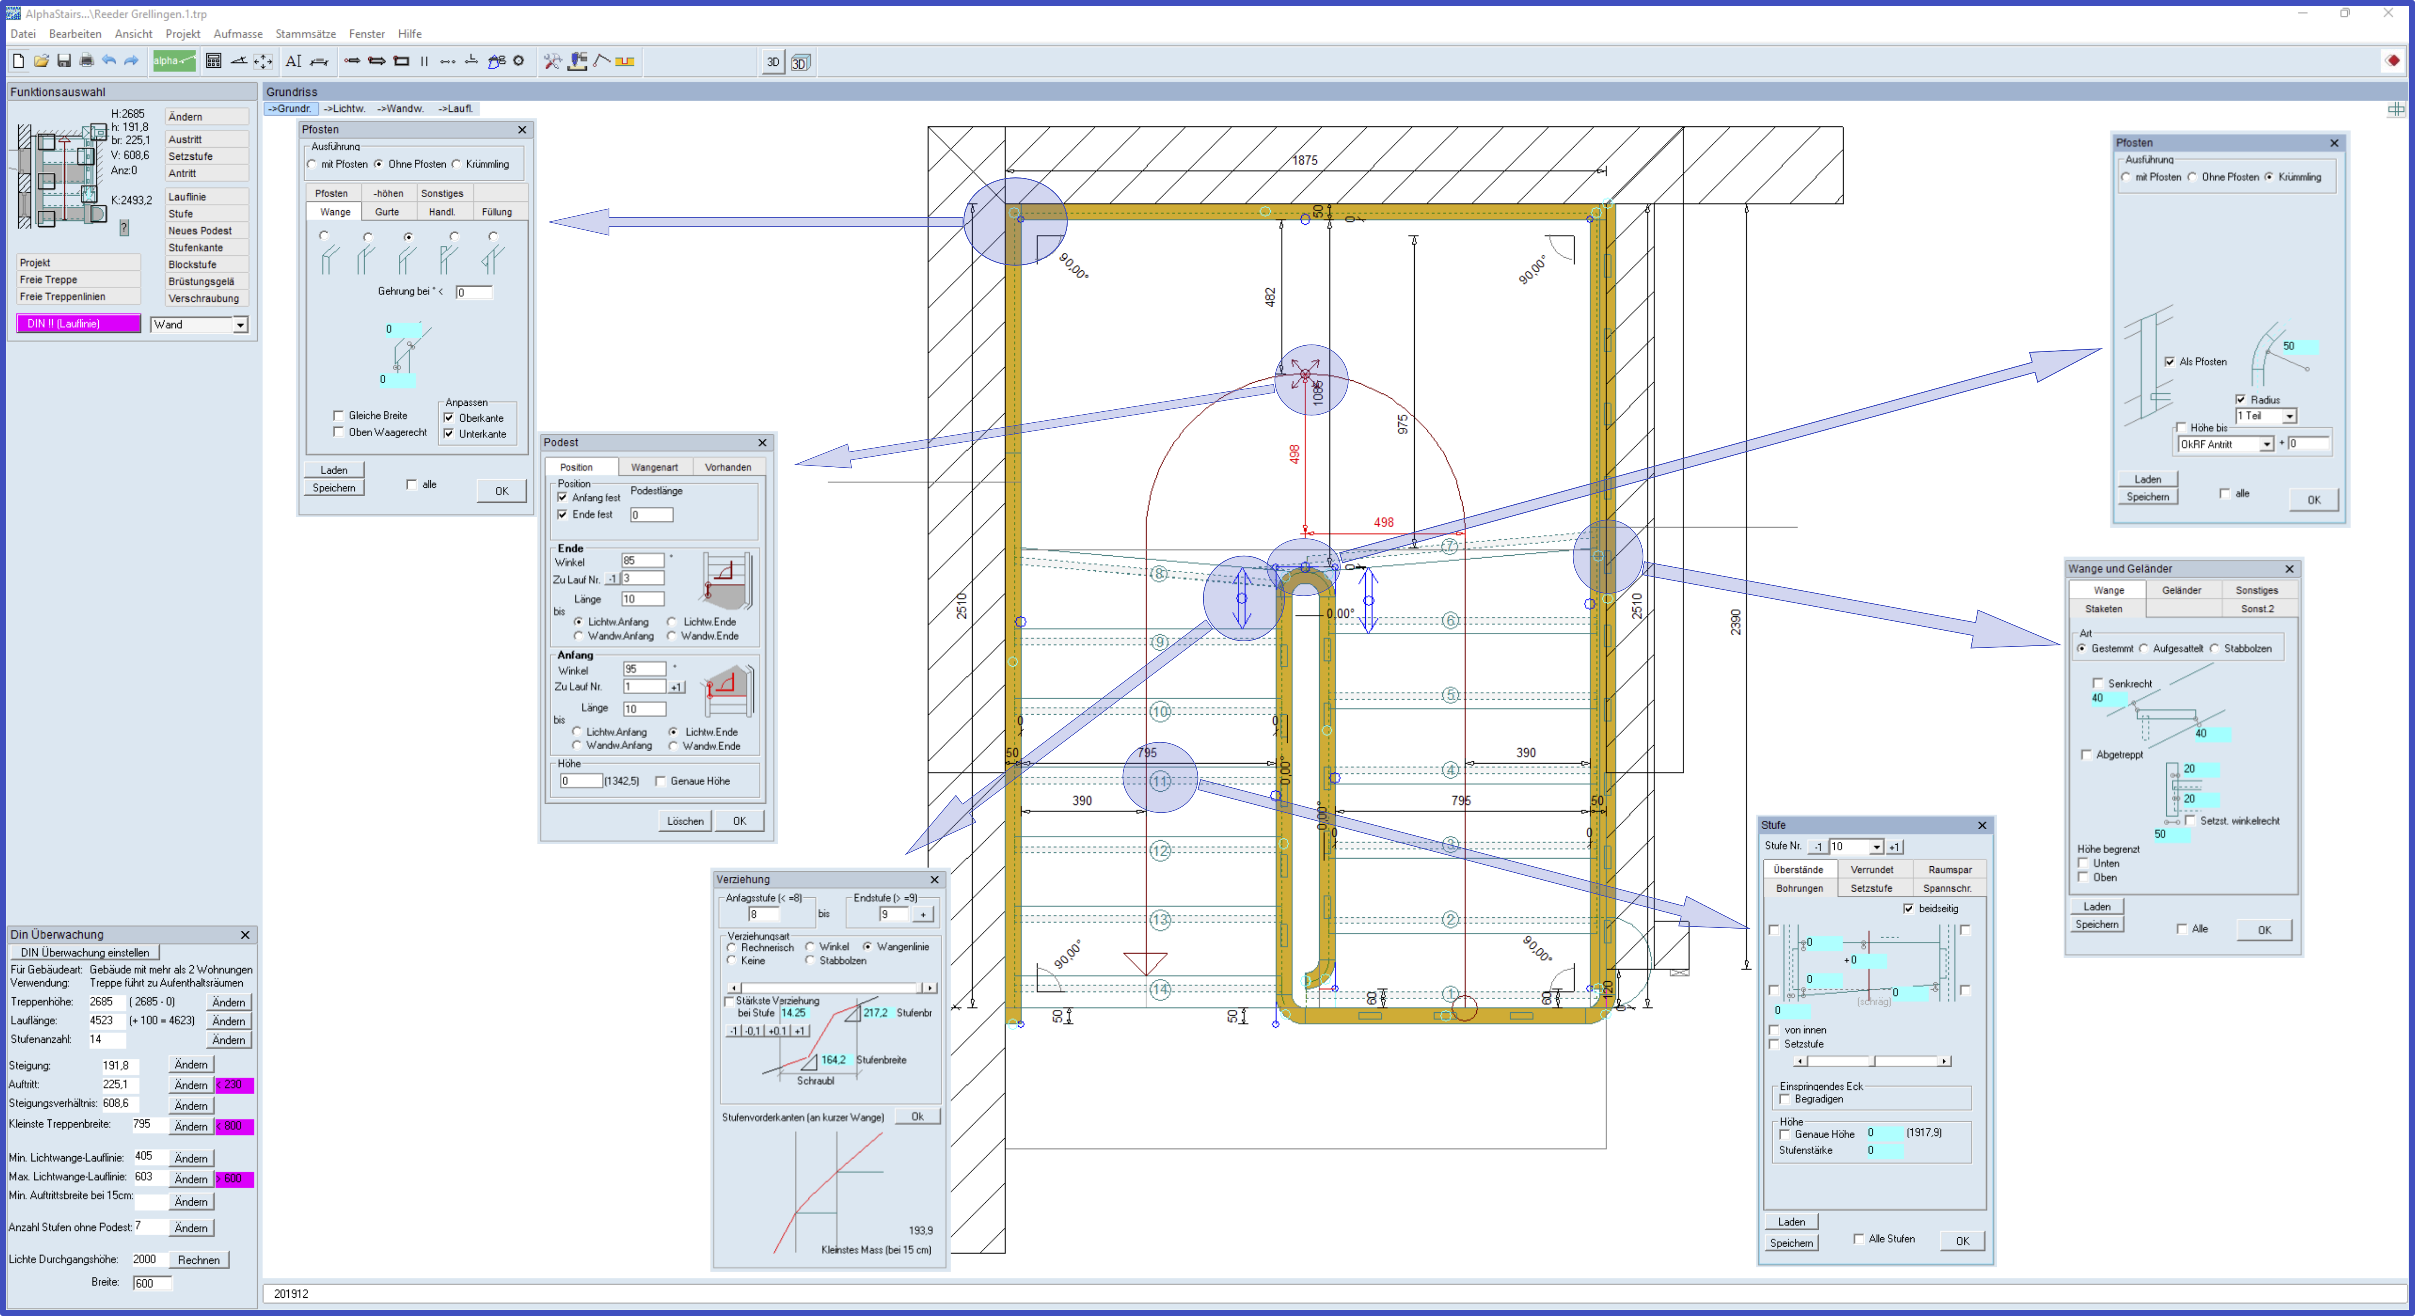Click 'Neues Podest' in Funktionsauswahl
2415x1316 pixels.
point(207,231)
